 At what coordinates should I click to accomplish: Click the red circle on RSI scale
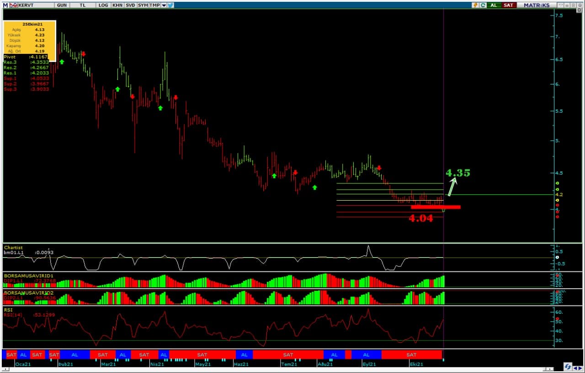tap(557, 319)
